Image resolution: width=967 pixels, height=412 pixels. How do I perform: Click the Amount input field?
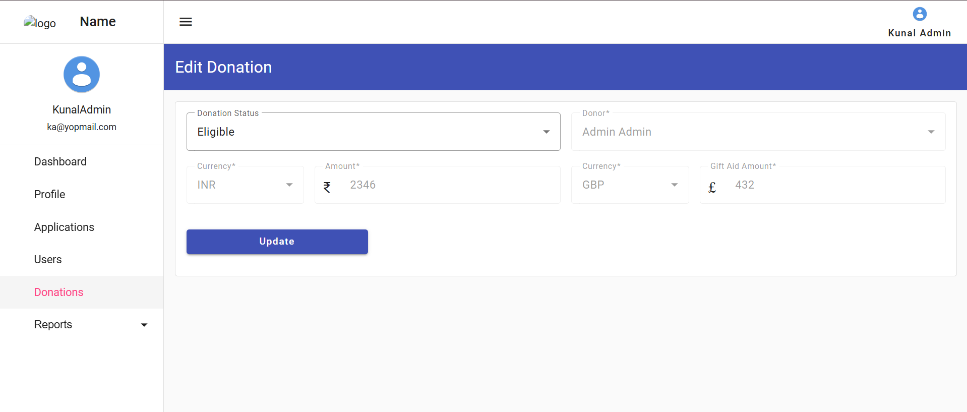449,185
